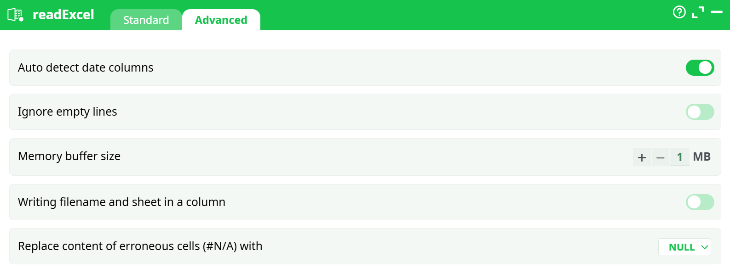This screenshot has height=268, width=730.
Task: Edit the memory buffer size value field
Action: pos(679,156)
